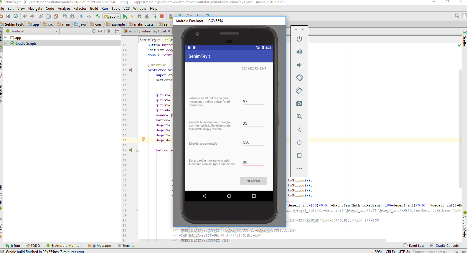Toggle the Android Monitor tool window
Screen dimensions: 467x253
click(x=64, y=246)
